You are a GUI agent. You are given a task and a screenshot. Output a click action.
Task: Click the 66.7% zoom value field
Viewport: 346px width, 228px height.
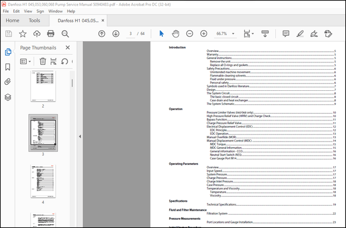pos(222,34)
